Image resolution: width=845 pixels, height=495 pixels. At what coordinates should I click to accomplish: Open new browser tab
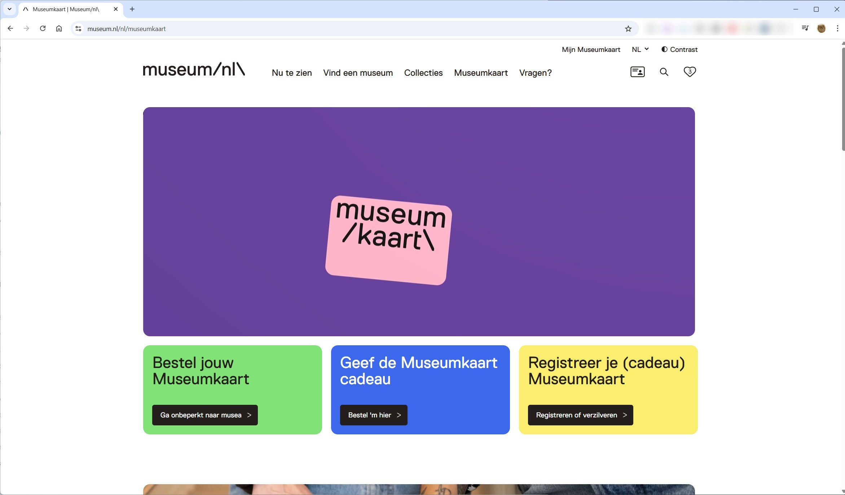coord(132,9)
